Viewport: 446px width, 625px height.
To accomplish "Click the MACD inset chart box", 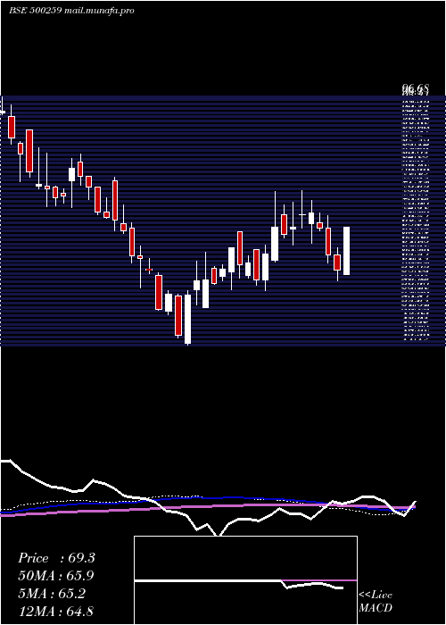I will point(245,580).
